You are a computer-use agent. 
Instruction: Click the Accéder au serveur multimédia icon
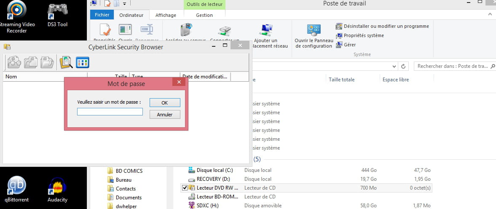[186, 30]
